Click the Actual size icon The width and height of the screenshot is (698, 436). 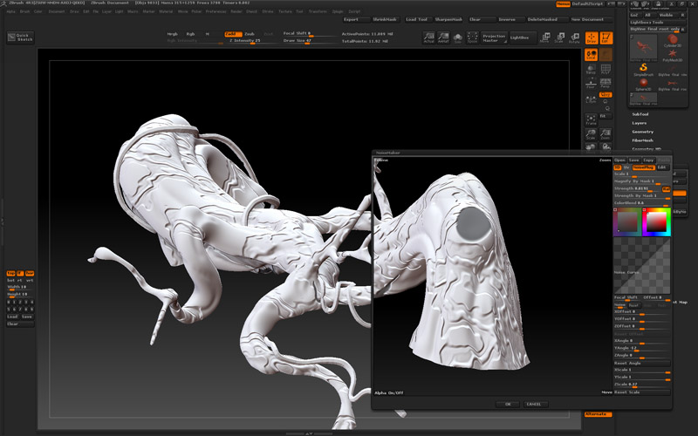(428, 37)
